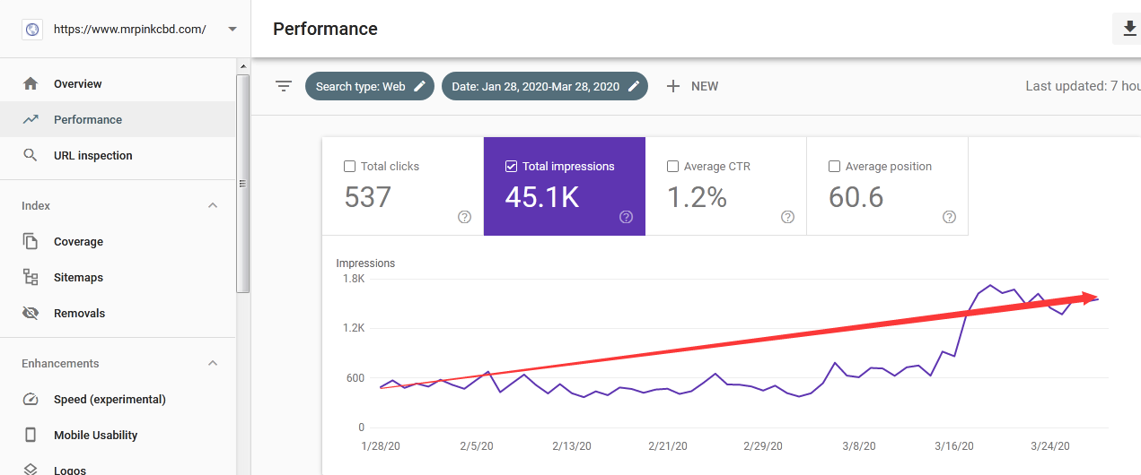This screenshot has height=475, width=1141.
Task: Click the 1.8K y-axis label
Action: [354, 279]
